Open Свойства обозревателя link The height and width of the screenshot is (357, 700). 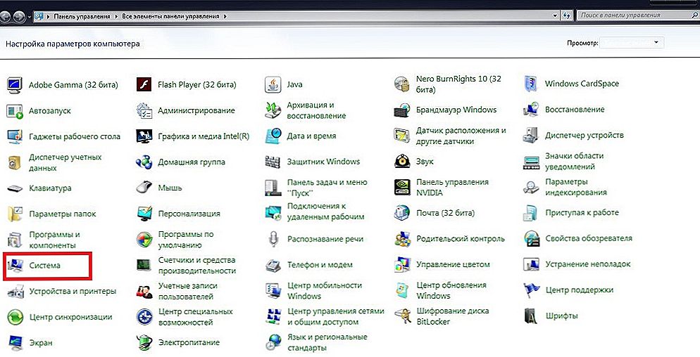[x=589, y=238]
